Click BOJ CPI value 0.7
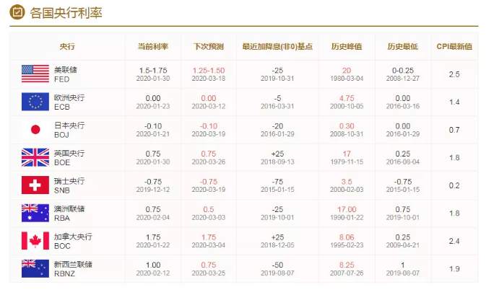The height and width of the screenshot is (290, 486). (454, 130)
